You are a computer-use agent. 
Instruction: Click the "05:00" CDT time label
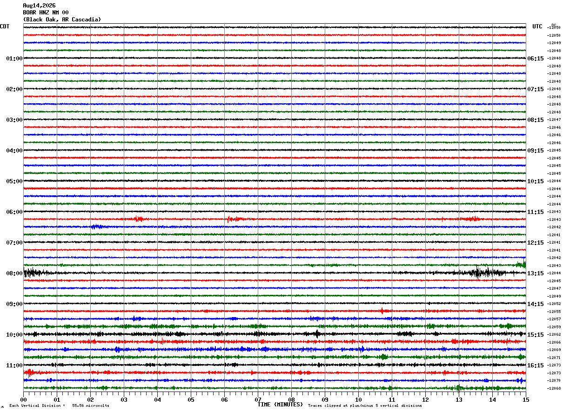tap(14, 181)
